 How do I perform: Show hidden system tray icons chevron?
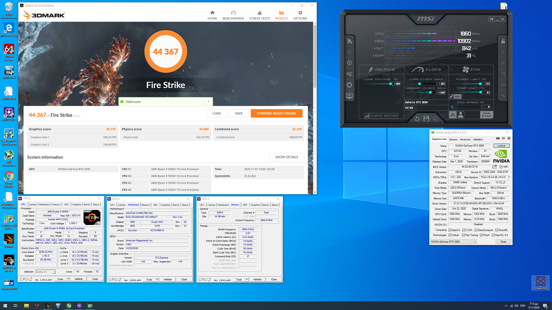click(506, 306)
